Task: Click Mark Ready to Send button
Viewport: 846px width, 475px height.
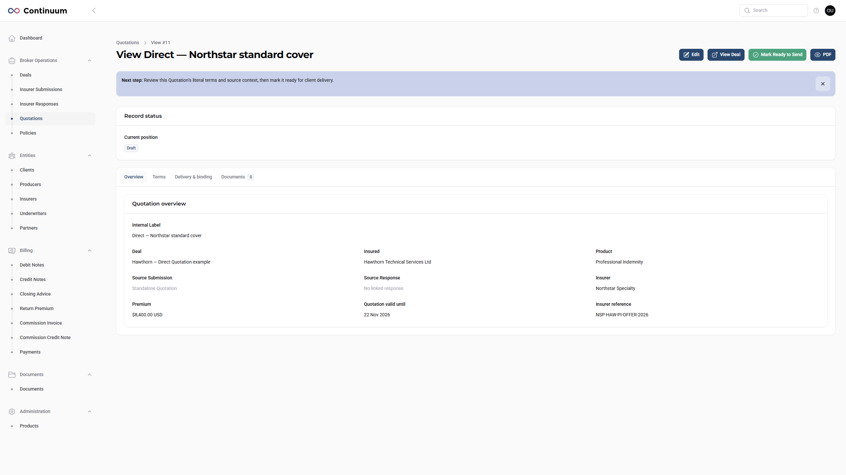Action: click(777, 55)
